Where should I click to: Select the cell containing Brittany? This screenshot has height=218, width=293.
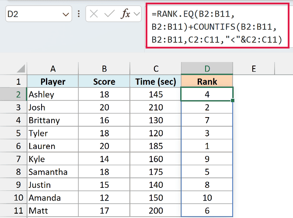tap(52, 120)
